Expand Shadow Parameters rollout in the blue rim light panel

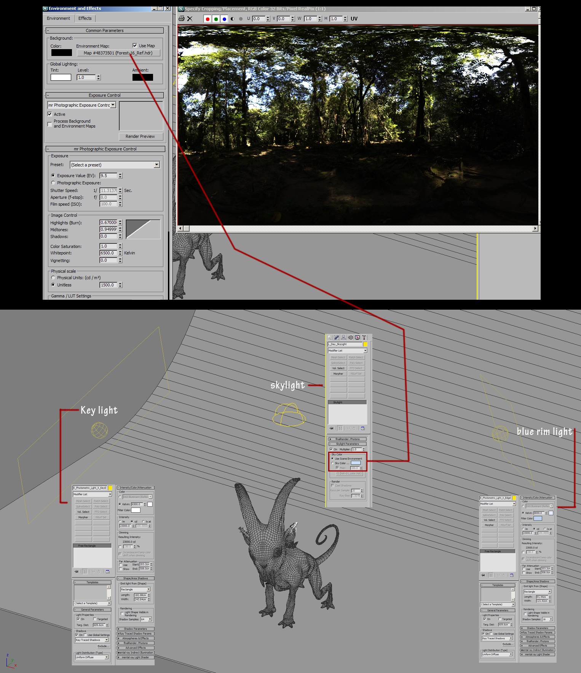pos(537,628)
